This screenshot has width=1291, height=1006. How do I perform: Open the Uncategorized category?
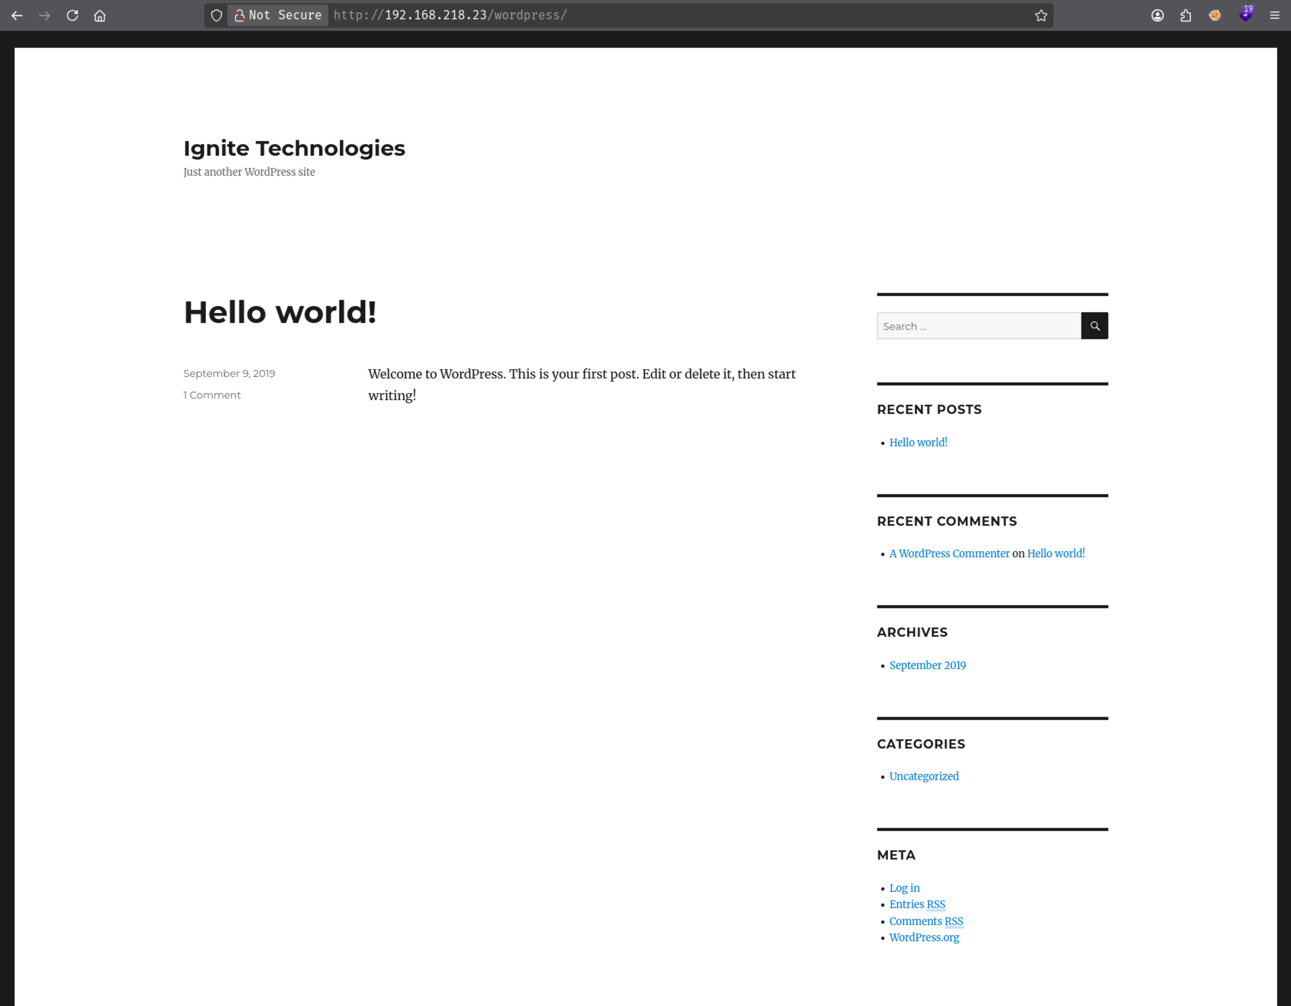(924, 777)
